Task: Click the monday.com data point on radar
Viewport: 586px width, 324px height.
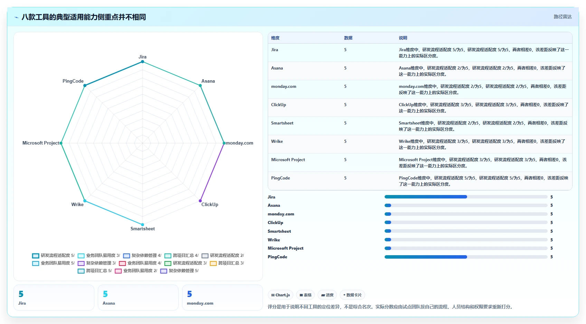Action: coord(224,143)
